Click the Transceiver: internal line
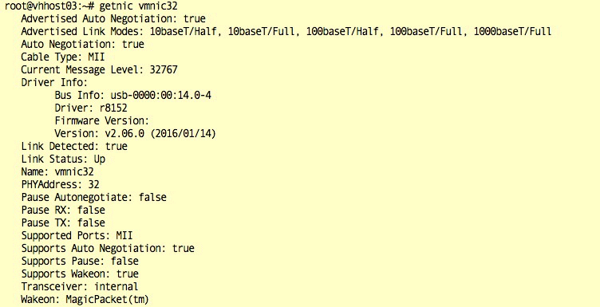Viewport: 600px width, 307px height. coord(80,286)
